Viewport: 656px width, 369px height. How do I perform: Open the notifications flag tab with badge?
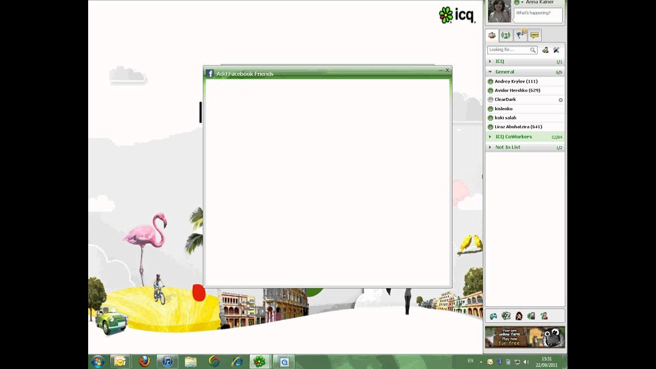521,35
